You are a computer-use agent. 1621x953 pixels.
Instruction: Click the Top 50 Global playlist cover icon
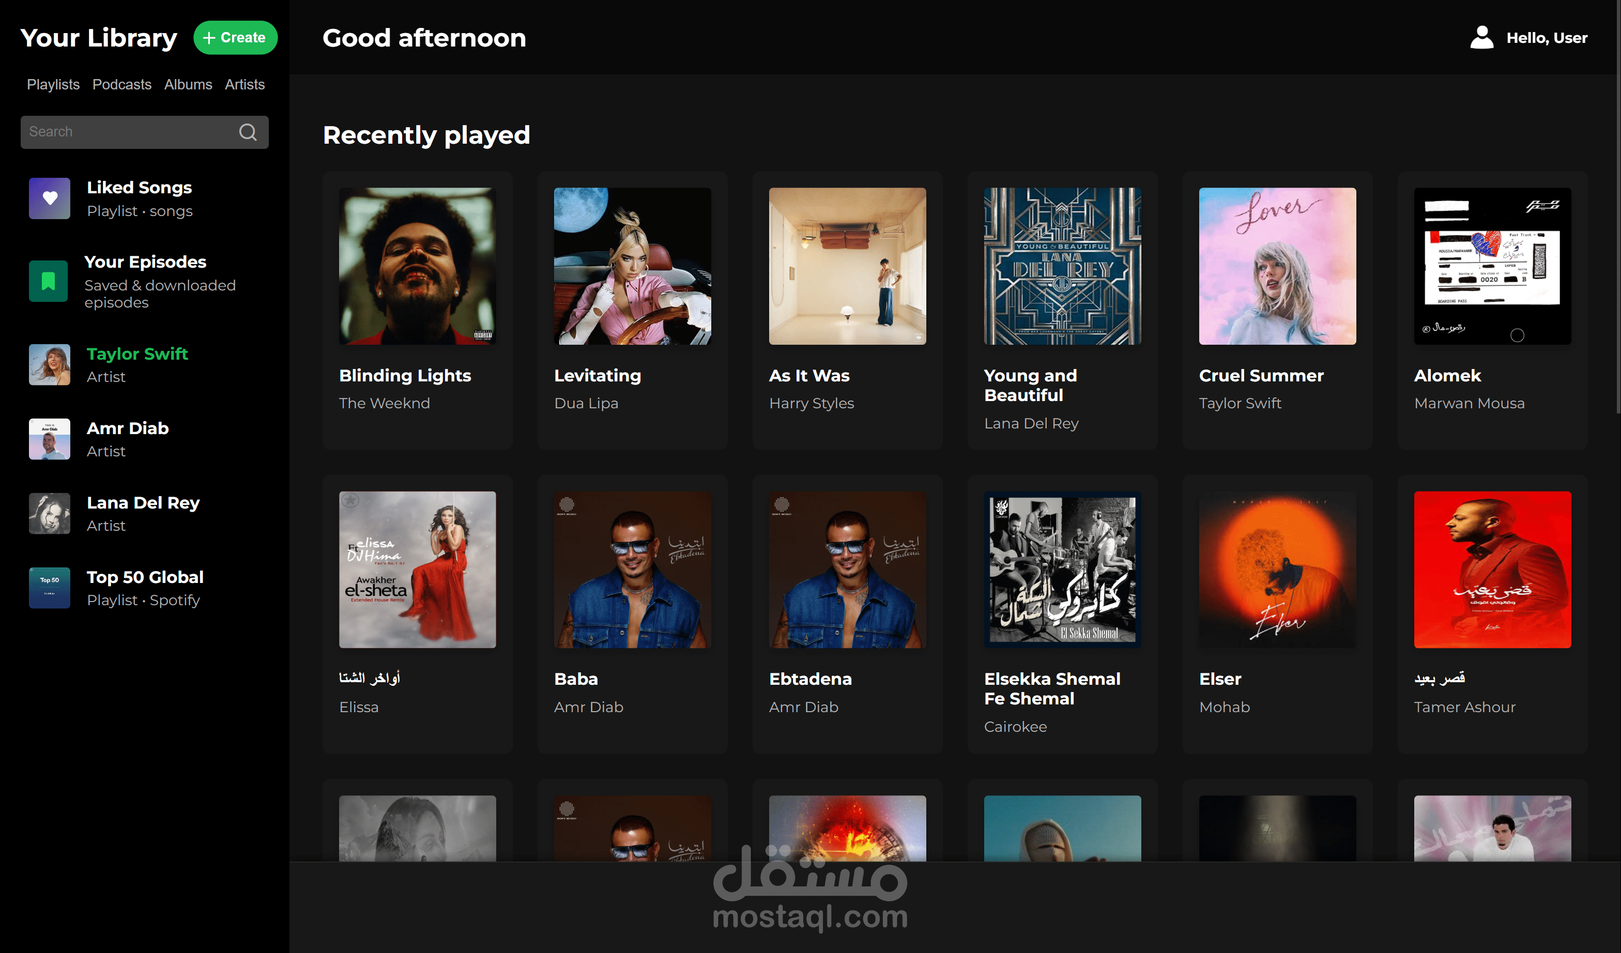tap(49, 587)
